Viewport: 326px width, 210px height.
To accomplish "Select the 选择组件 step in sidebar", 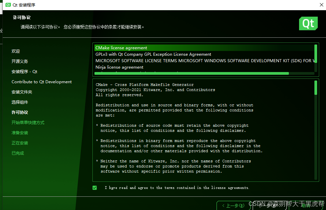I will coord(20,102).
